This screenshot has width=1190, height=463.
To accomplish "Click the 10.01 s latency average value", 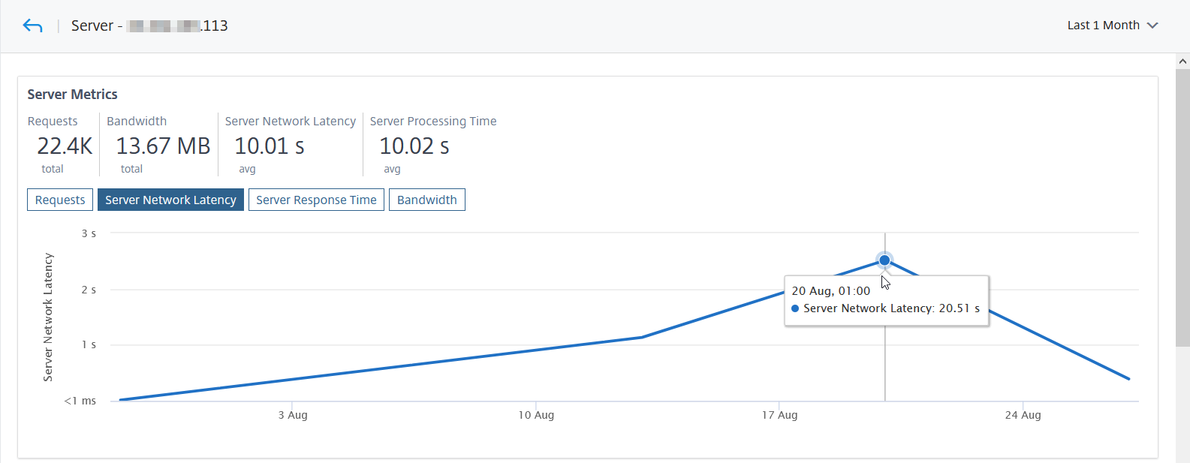I will [270, 146].
